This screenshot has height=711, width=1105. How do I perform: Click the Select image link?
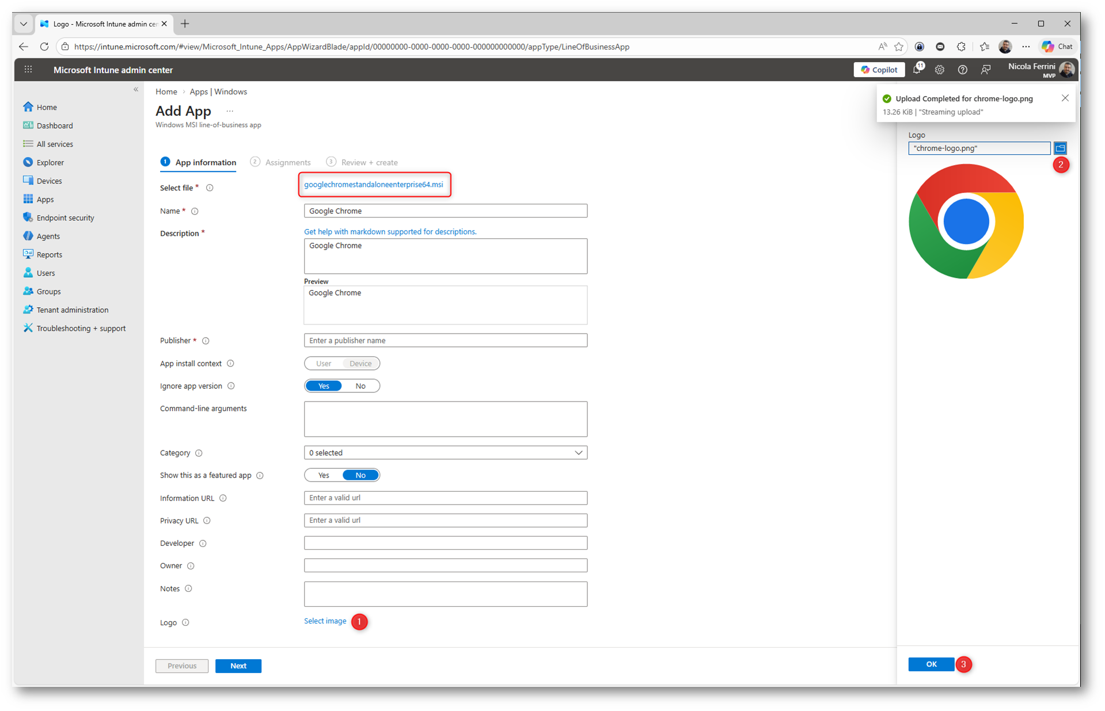click(x=325, y=621)
